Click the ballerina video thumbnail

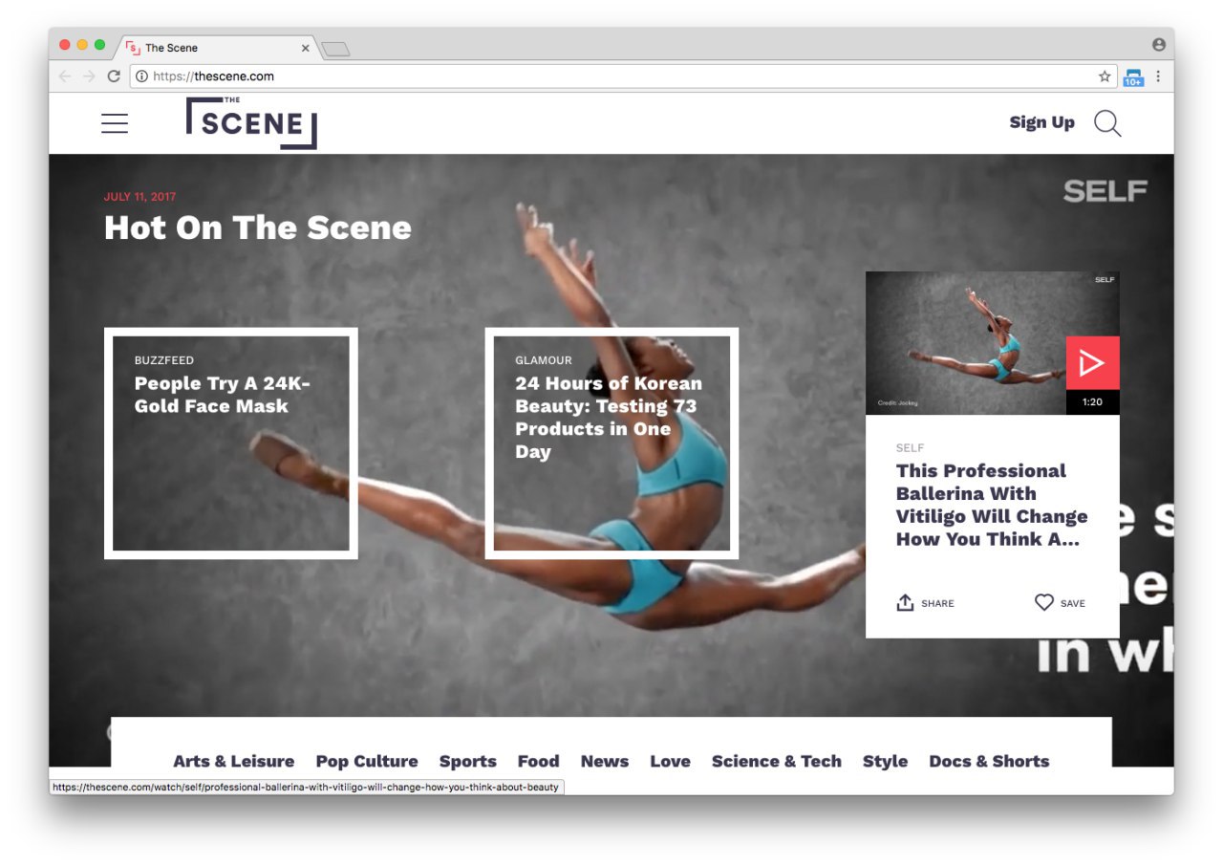[966, 343]
